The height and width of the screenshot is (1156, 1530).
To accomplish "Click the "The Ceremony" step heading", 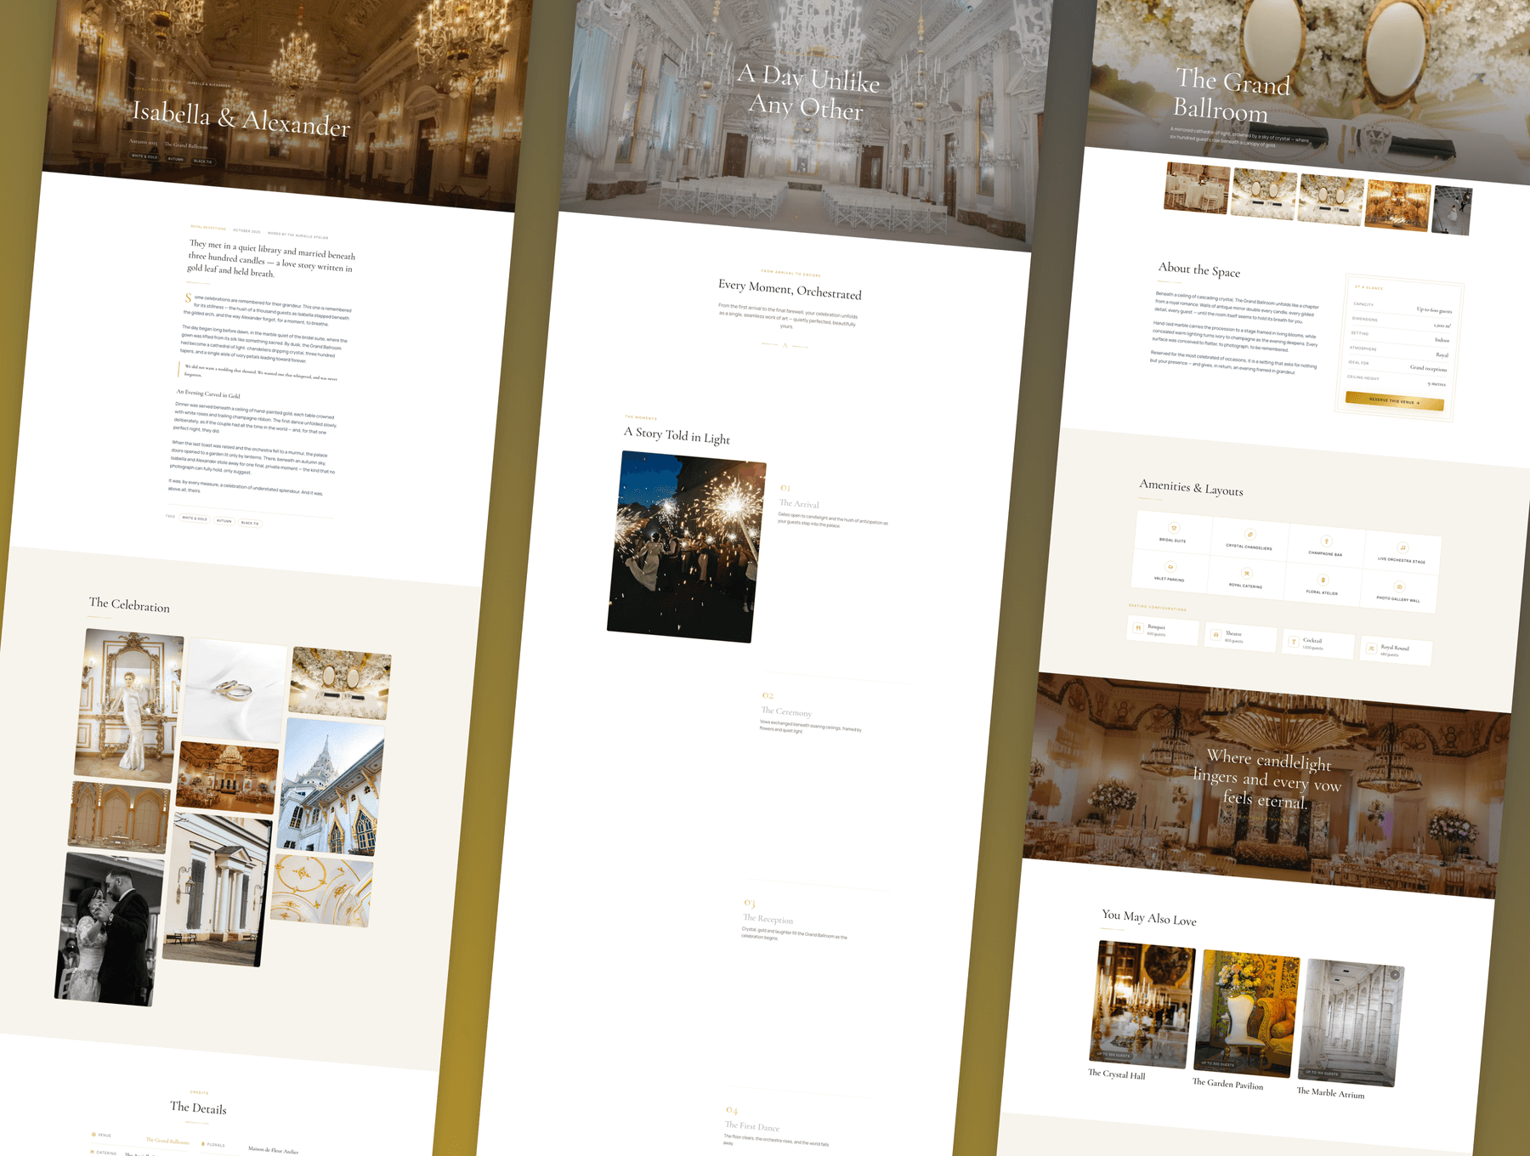I will tap(786, 711).
